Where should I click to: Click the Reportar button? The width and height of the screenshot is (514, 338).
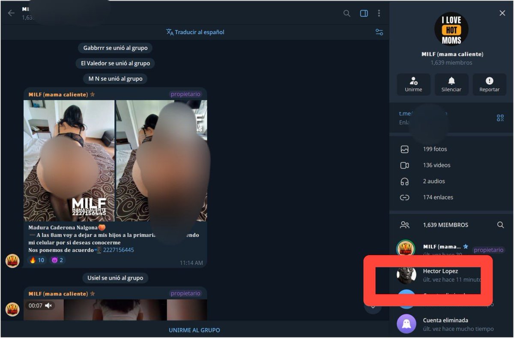coord(490,84)
